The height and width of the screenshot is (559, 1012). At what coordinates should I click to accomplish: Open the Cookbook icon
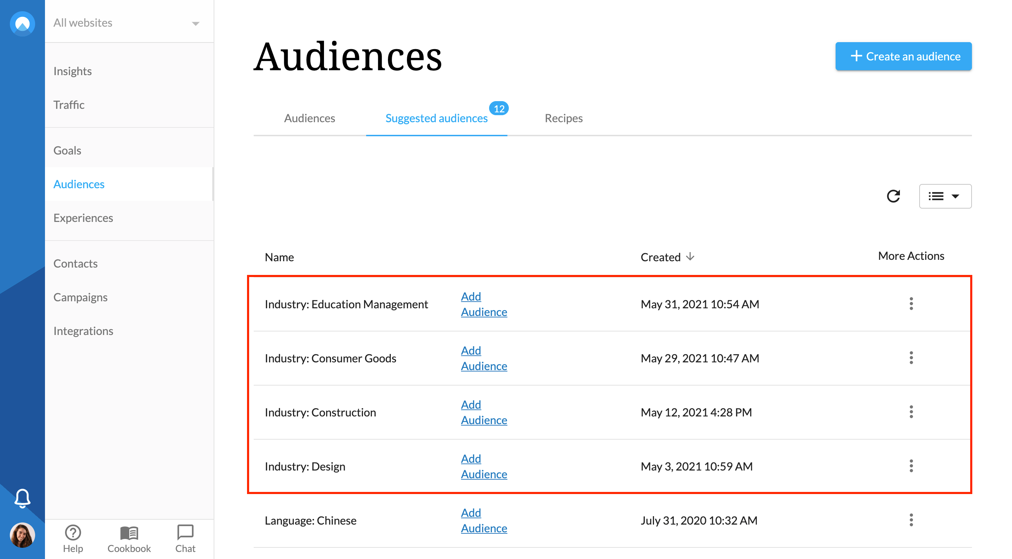pos(129,533)
